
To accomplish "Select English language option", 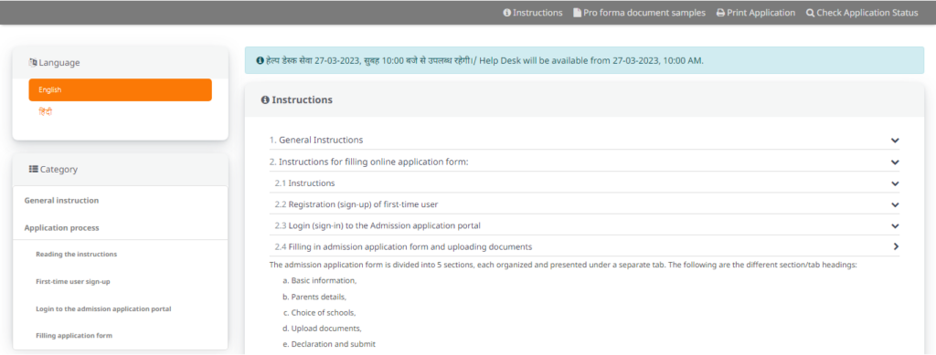I will [x=120, y=90].
